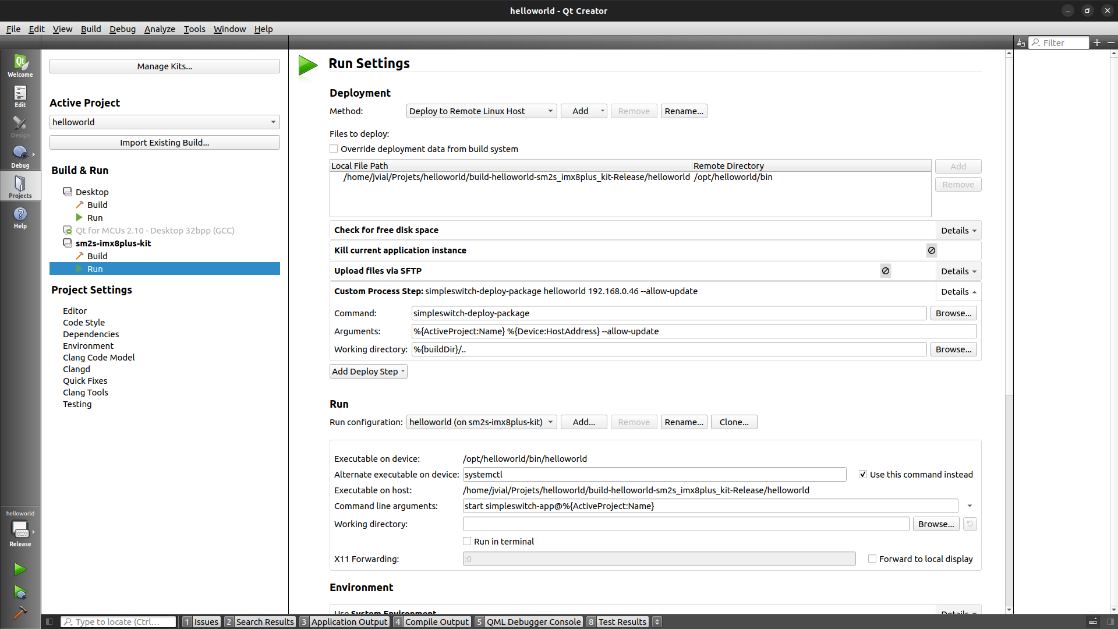Open Debug mode in sidebar
The image size is (1118, 629).
point(20,157)
